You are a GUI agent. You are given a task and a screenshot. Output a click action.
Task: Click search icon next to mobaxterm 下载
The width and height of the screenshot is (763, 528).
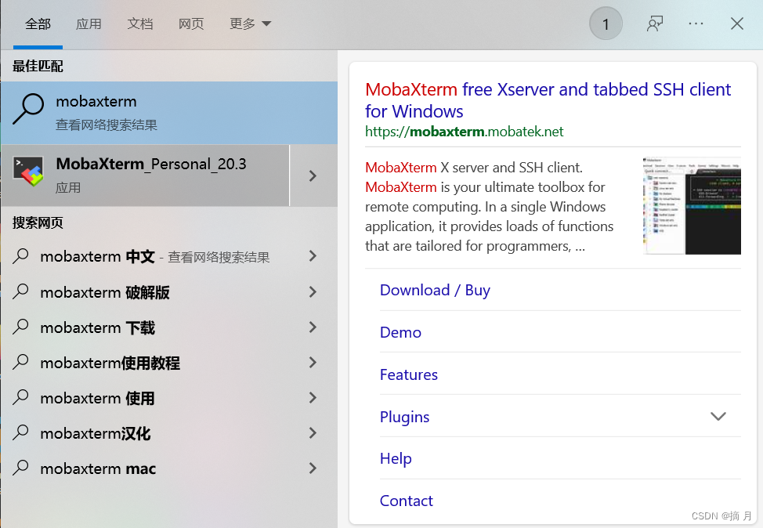tap(21, 327)
